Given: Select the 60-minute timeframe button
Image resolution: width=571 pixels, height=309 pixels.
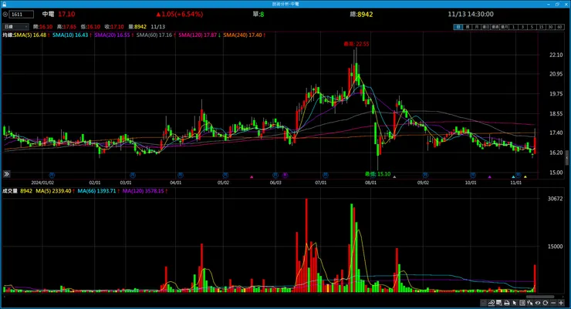Looking at the screenshot, I should [x=559, y=27].
